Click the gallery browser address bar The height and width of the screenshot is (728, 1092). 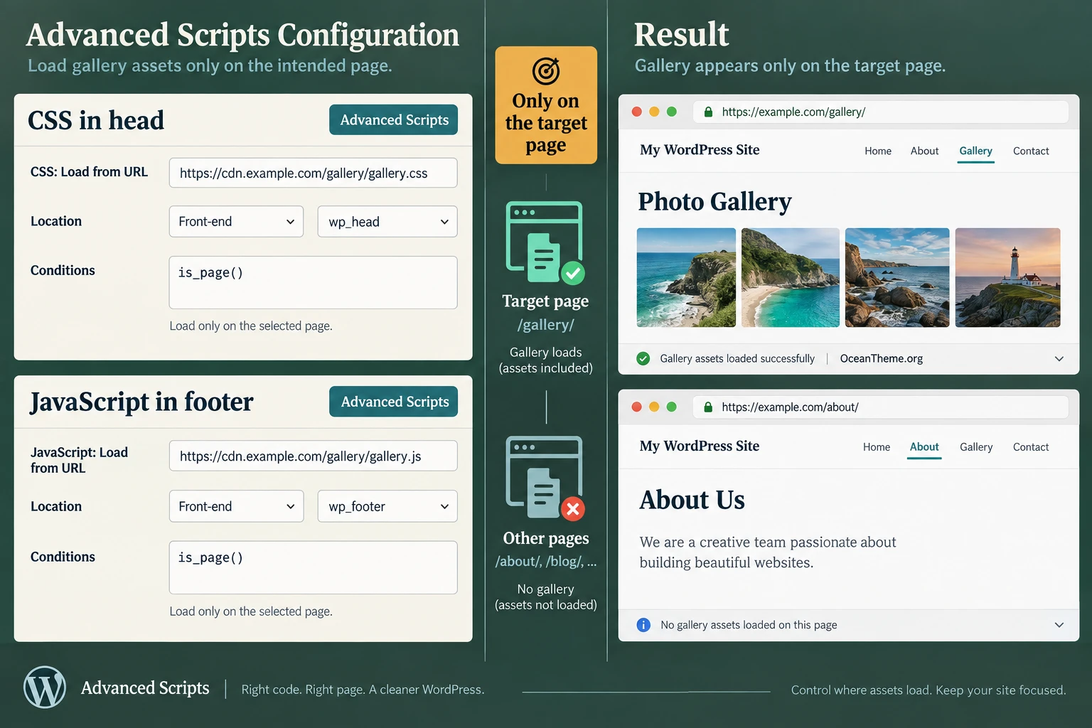click(881, 112)
